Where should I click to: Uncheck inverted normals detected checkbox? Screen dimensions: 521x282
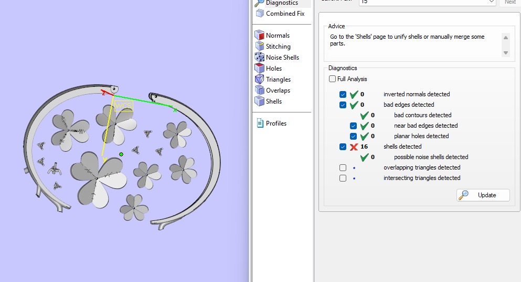343,95
